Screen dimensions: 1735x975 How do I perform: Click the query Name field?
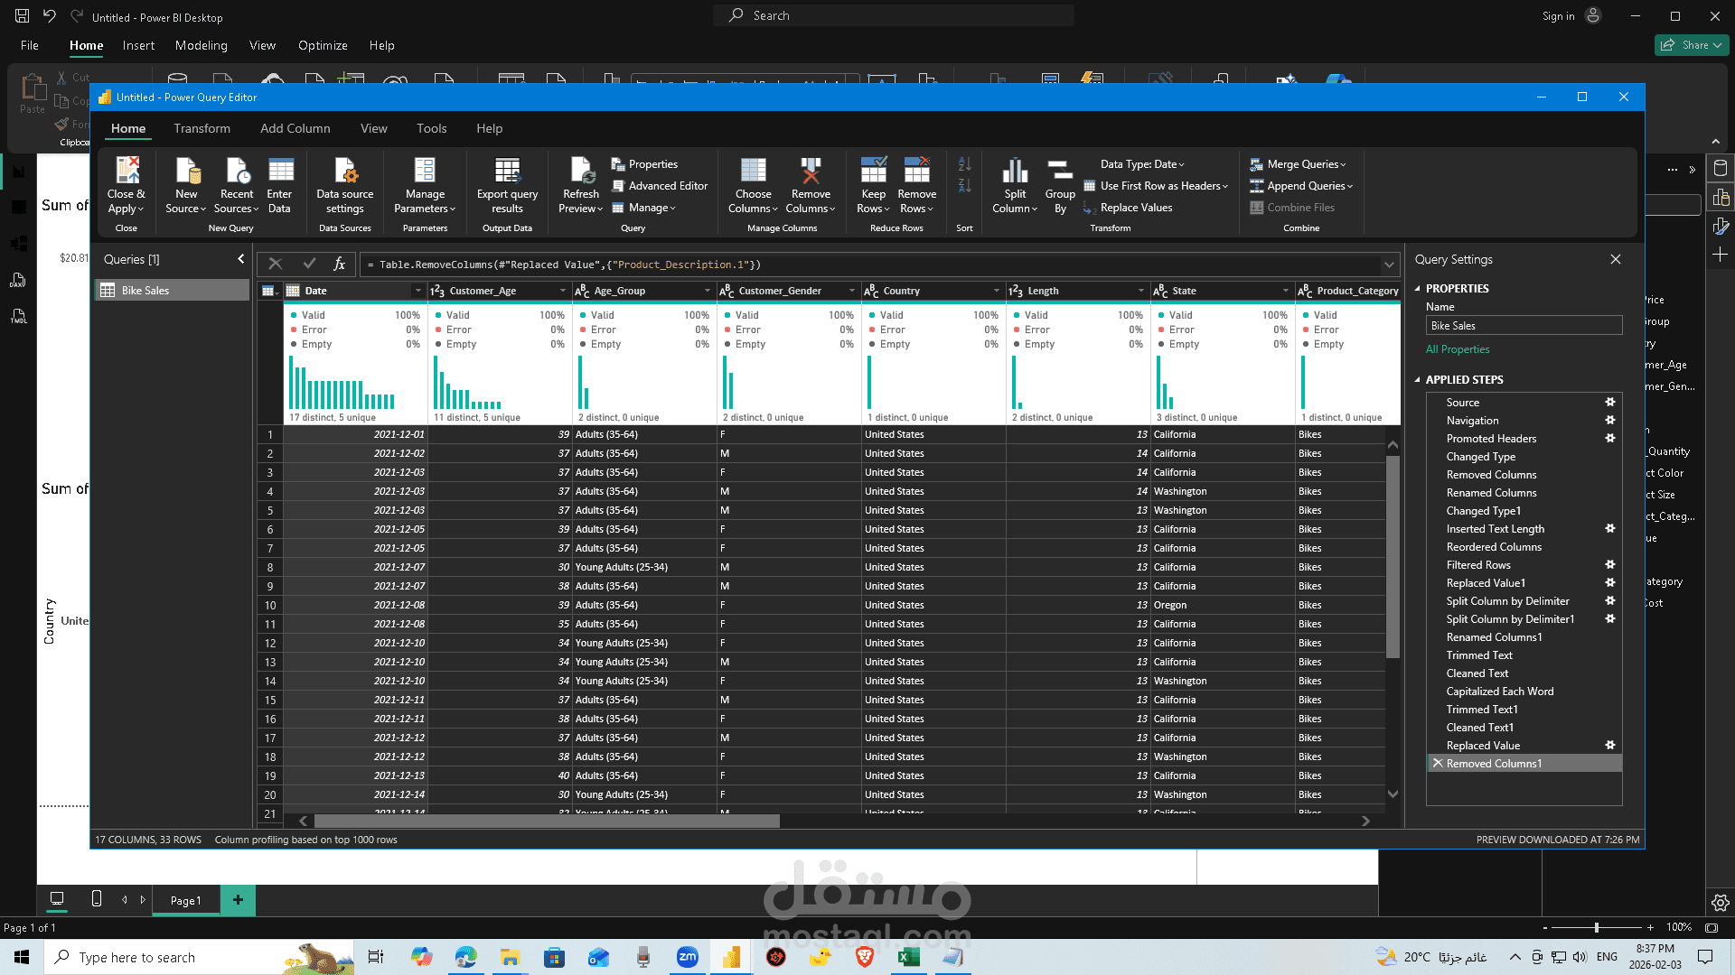pos(1524,326)
